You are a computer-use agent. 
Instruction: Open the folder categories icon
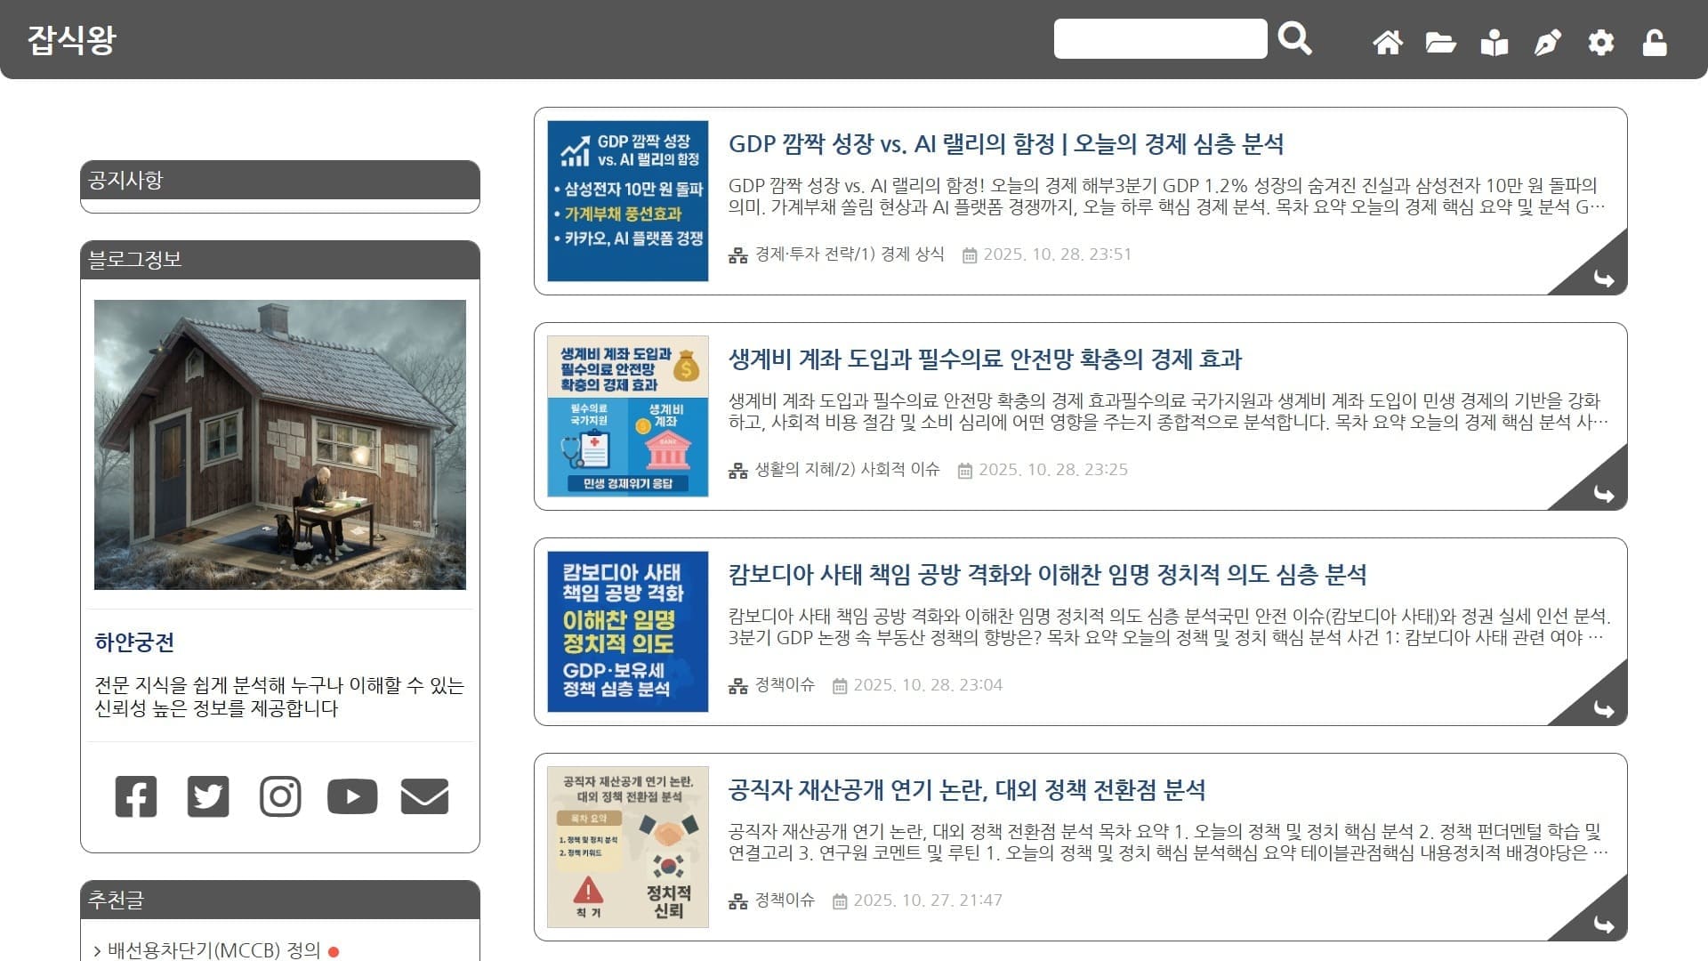click(1440, 42)
